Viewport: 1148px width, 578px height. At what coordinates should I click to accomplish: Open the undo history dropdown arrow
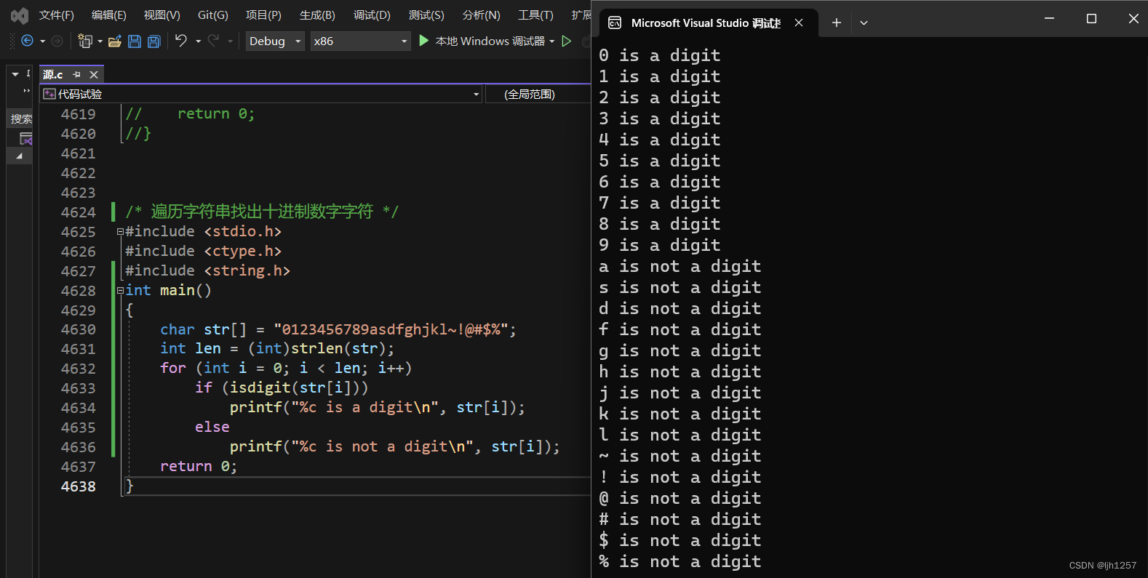coord(198,41)
